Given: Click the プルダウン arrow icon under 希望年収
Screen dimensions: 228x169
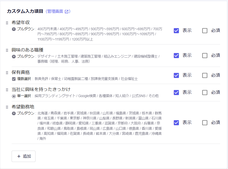Looking at the screenshot, I should tap(14, 29).
